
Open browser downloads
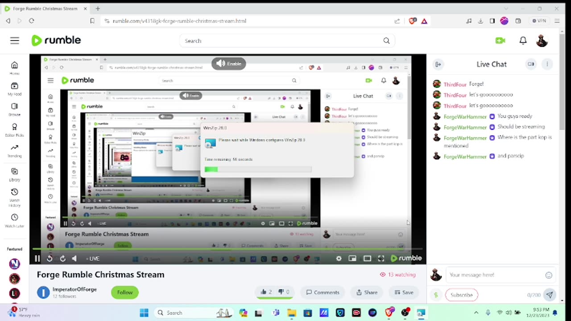pos(480,21)
